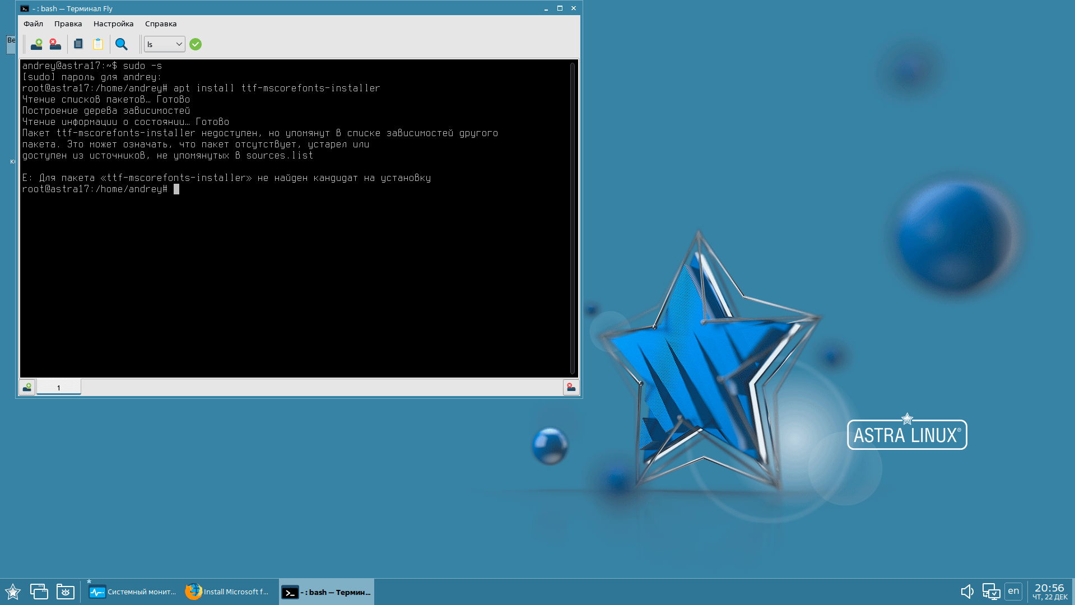
Task: Run the selected command with the green checkmark
Action: [196, 44]
